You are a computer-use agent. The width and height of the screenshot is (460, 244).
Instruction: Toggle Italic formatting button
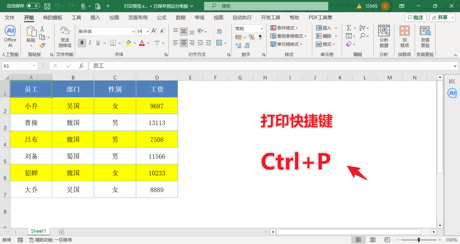click(90, 43)
